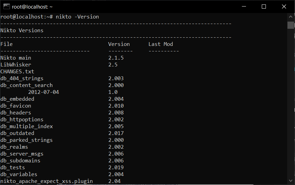Click the 'db_parked_strings' entry

click(26, 140)
